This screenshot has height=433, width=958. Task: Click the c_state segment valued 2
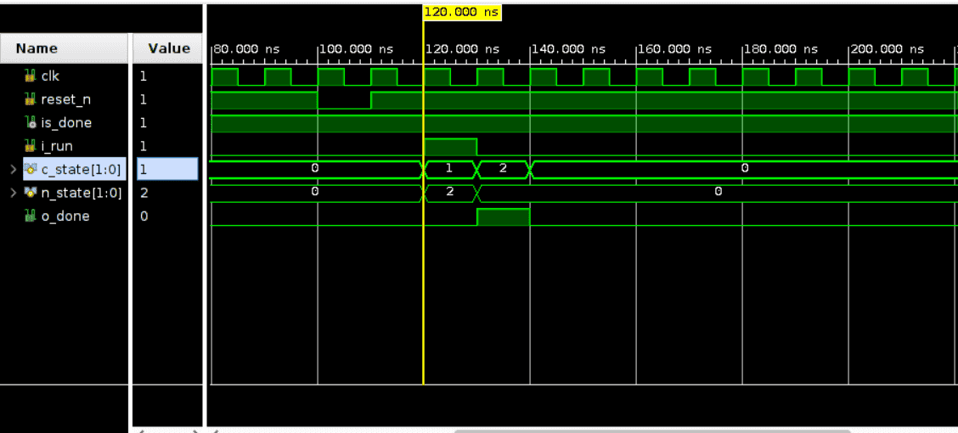[x=502, y=169]
